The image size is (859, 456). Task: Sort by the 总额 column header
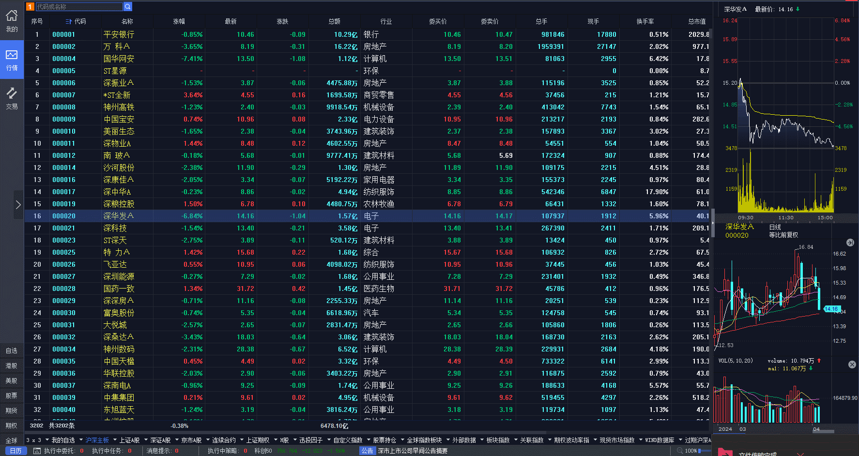(x=334, y=21)
